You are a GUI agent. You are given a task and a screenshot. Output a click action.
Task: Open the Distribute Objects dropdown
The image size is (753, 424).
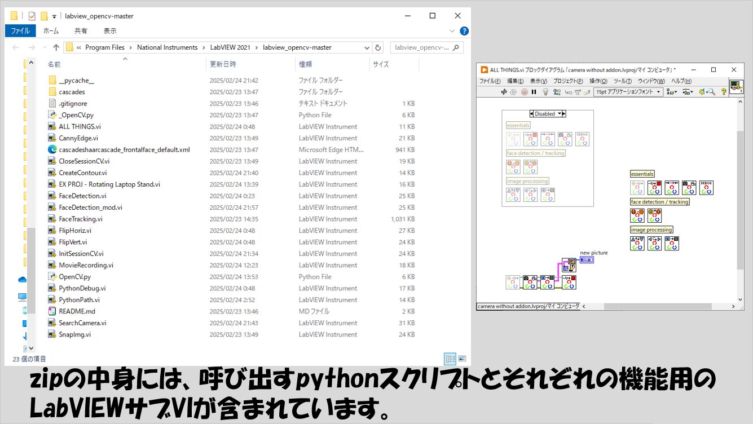coord(688,92)
